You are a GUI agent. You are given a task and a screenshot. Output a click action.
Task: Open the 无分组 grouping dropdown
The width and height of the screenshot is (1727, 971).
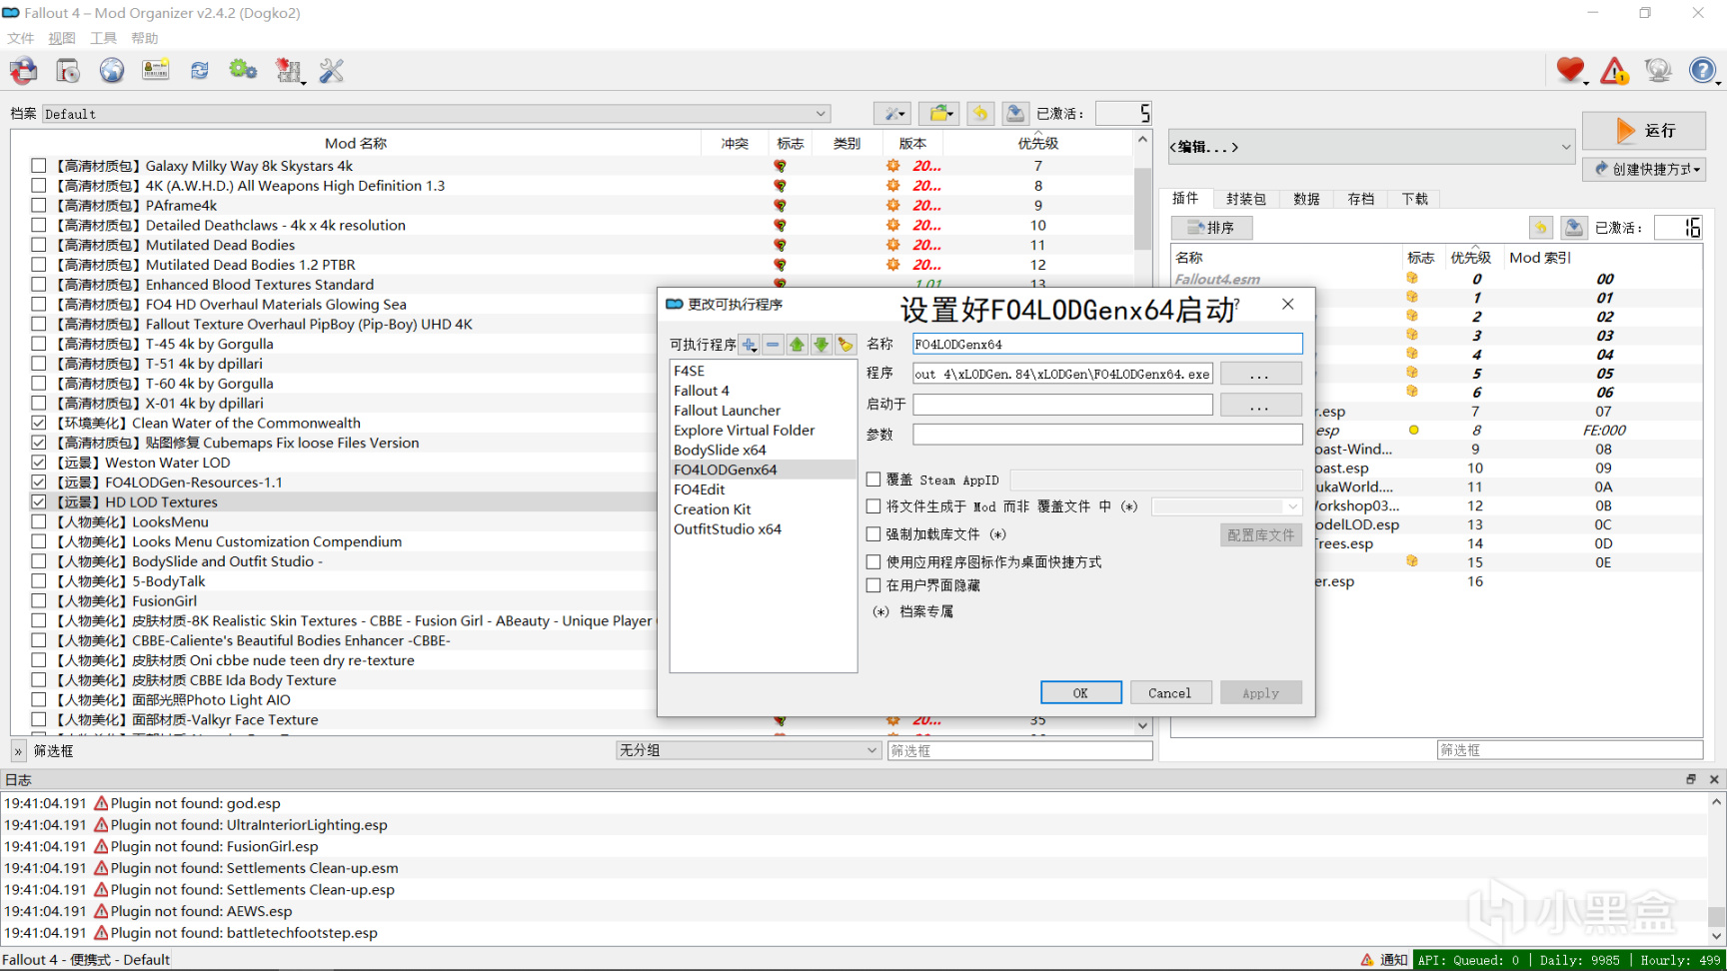coord(748,750)
